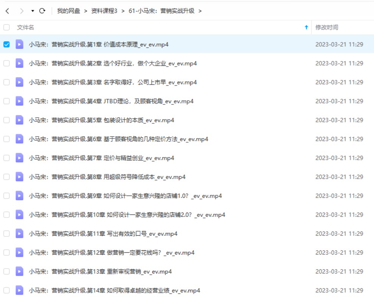This screenshot has height=303, width=374.
Task: Check the 第4章 JTBD理论 file checkbox
Action: pos(7,101)
